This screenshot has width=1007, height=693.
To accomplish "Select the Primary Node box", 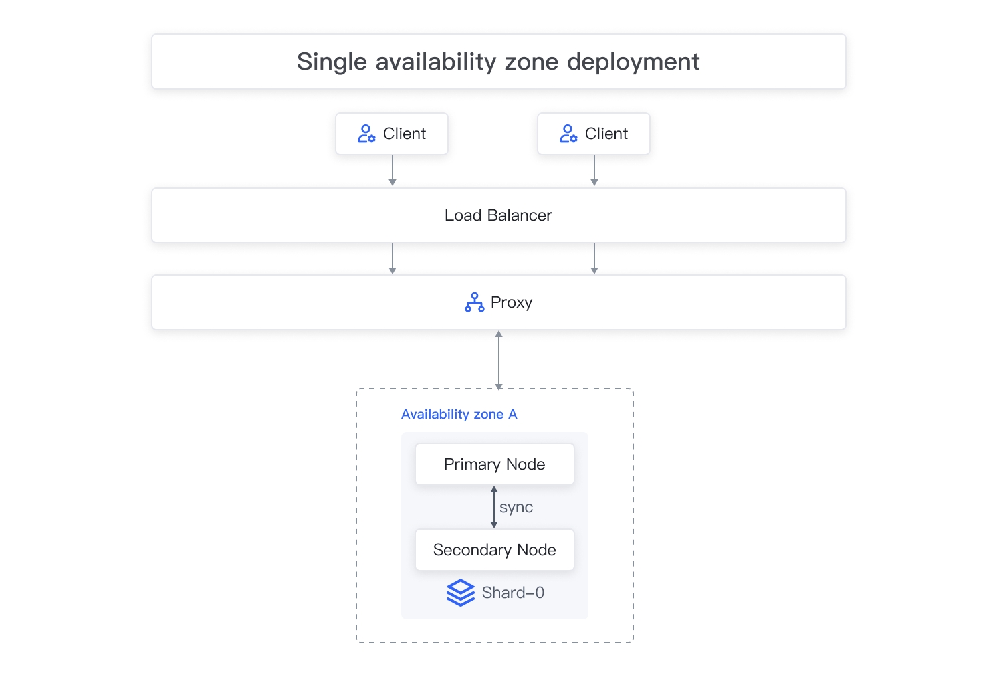I will pos(495,464).
